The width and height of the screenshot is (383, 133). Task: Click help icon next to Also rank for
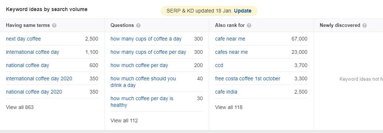[249, 25]
